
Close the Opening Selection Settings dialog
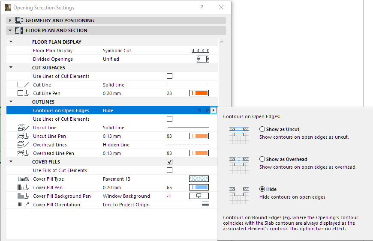221,7
